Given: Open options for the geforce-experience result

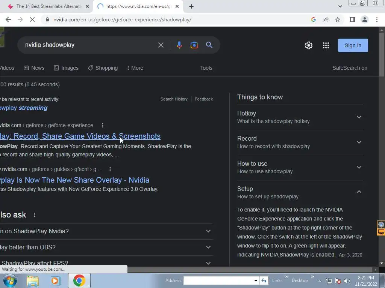Looking at the screenshot, I should (x=103, y=125).
